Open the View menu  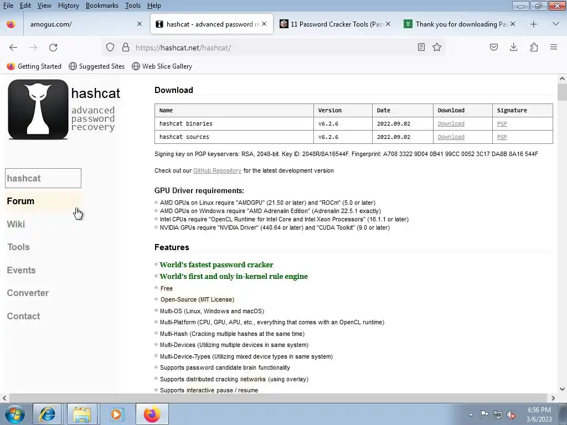[x=44, y=6]
